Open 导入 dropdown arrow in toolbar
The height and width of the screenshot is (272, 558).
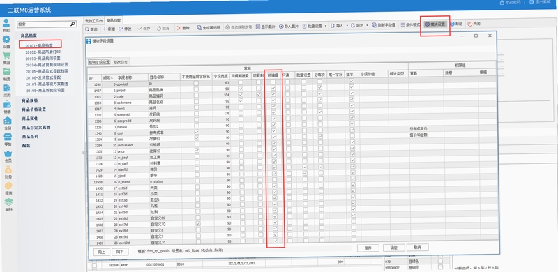tap(347, 26)
